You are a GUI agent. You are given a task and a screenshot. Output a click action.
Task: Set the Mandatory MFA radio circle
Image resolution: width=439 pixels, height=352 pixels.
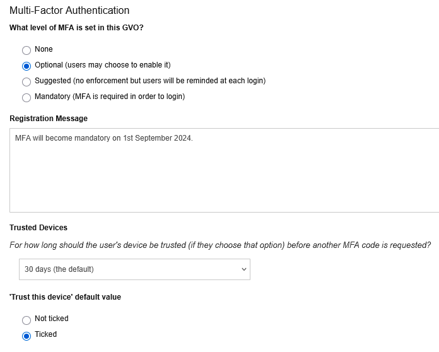[26, 97]
